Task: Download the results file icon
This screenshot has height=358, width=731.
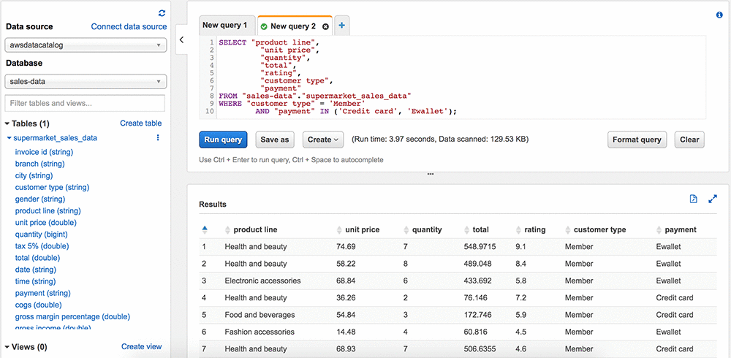Action: [x=693, y=199]
